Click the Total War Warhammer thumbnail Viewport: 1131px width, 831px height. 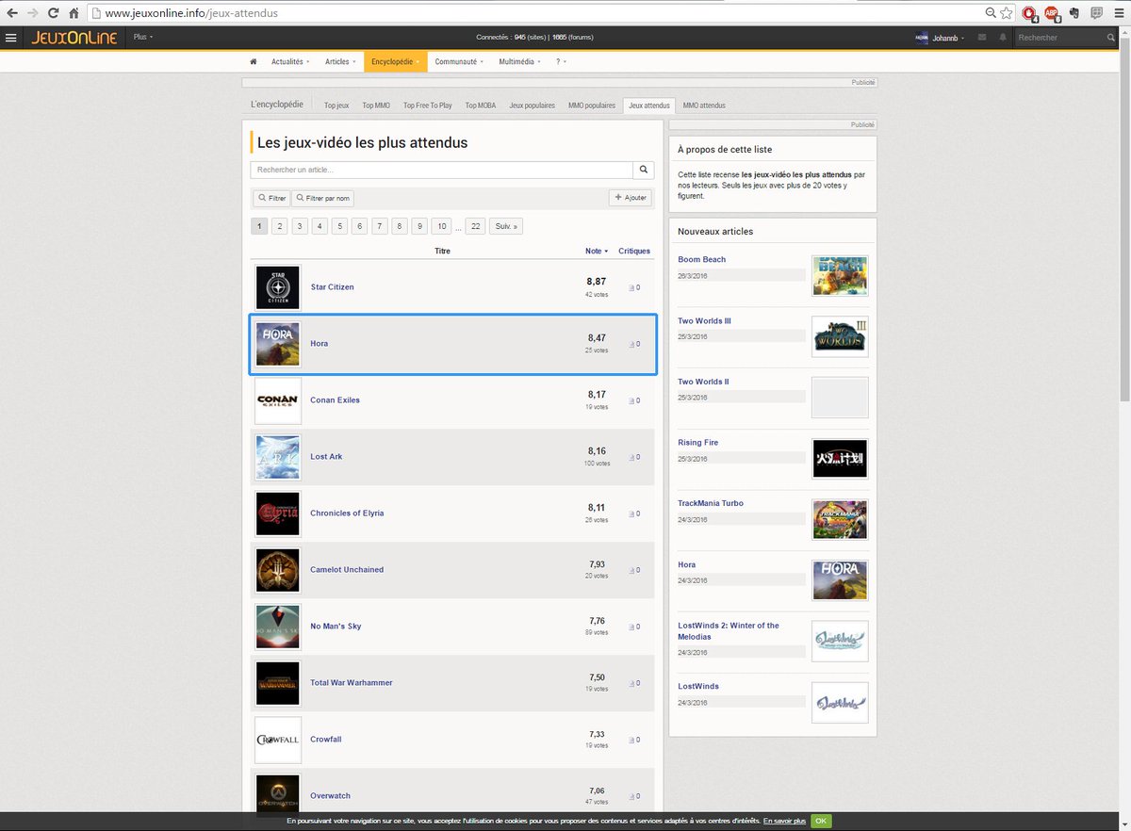tap(278, 683)
